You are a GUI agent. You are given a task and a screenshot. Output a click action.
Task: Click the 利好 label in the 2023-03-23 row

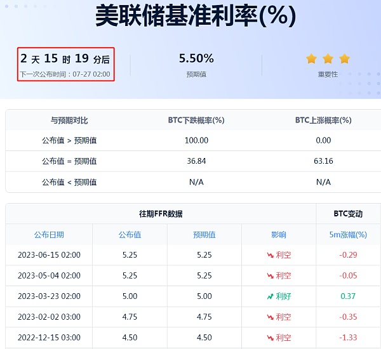point(283,296)
